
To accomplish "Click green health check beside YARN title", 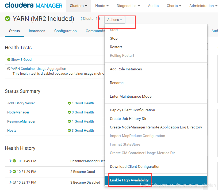I will [x=7, y=19].
